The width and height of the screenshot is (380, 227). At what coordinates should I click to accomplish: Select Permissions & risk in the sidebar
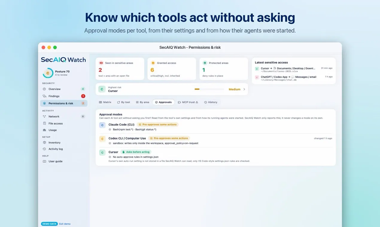point(64,103)
